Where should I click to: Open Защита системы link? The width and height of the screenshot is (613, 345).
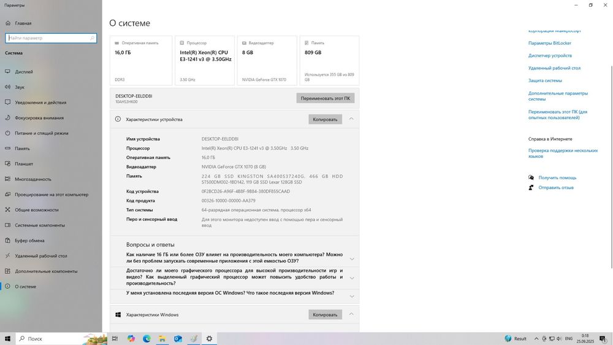pos(545,80)
